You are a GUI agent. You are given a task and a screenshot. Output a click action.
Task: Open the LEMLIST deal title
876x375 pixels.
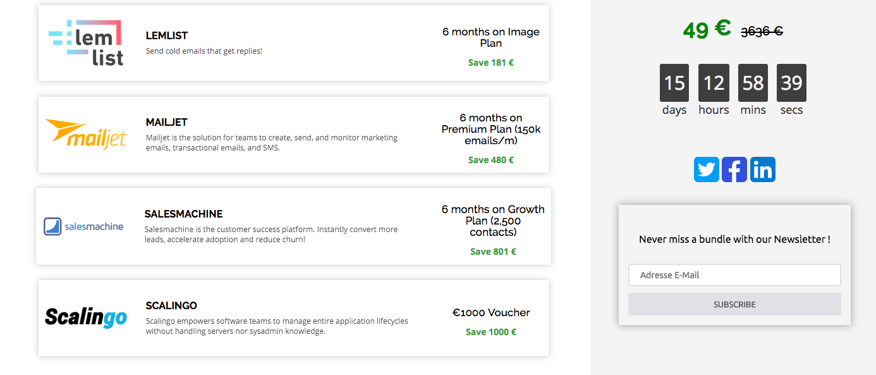tap(167, 36)
